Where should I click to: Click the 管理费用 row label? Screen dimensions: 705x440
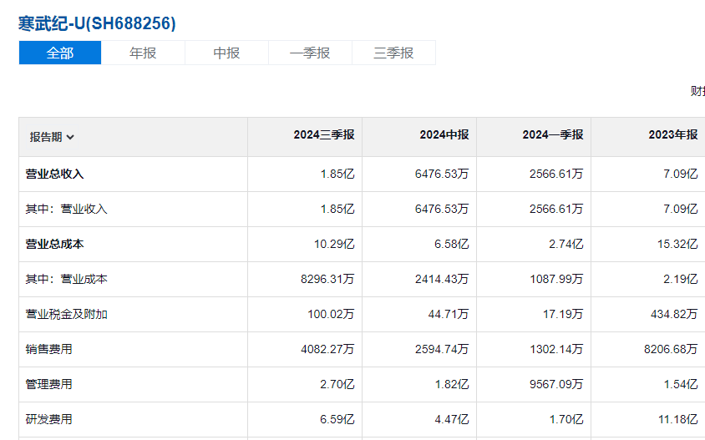pos(49,385)
